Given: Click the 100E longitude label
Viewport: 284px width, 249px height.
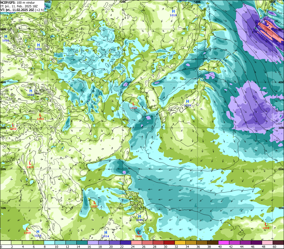Looking at the screenshot, I should pyautogui.click(x=48, y=2).
